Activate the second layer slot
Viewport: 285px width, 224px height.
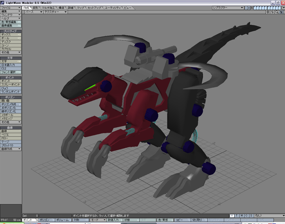258,8
